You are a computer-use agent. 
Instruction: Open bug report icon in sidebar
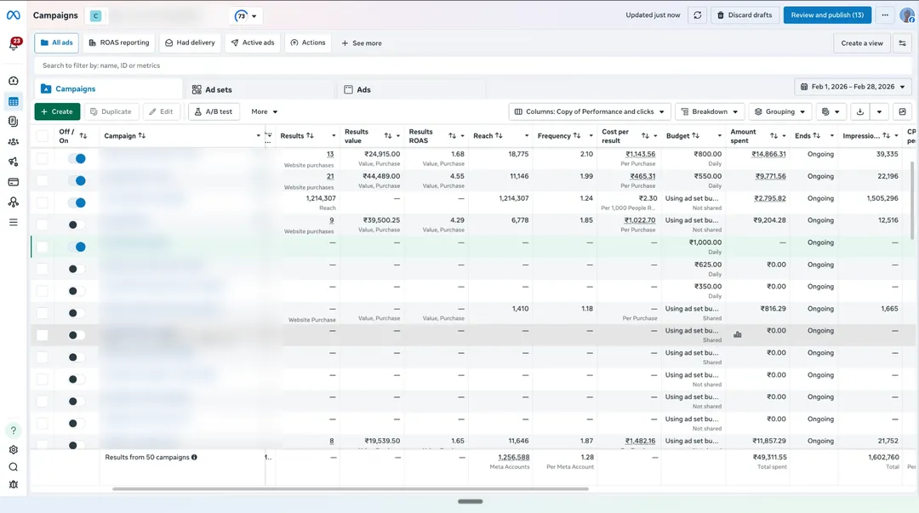(x=14, y=485)
